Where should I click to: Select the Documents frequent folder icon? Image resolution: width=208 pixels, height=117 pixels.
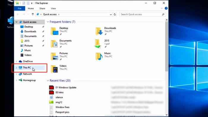tap(54, 44)
